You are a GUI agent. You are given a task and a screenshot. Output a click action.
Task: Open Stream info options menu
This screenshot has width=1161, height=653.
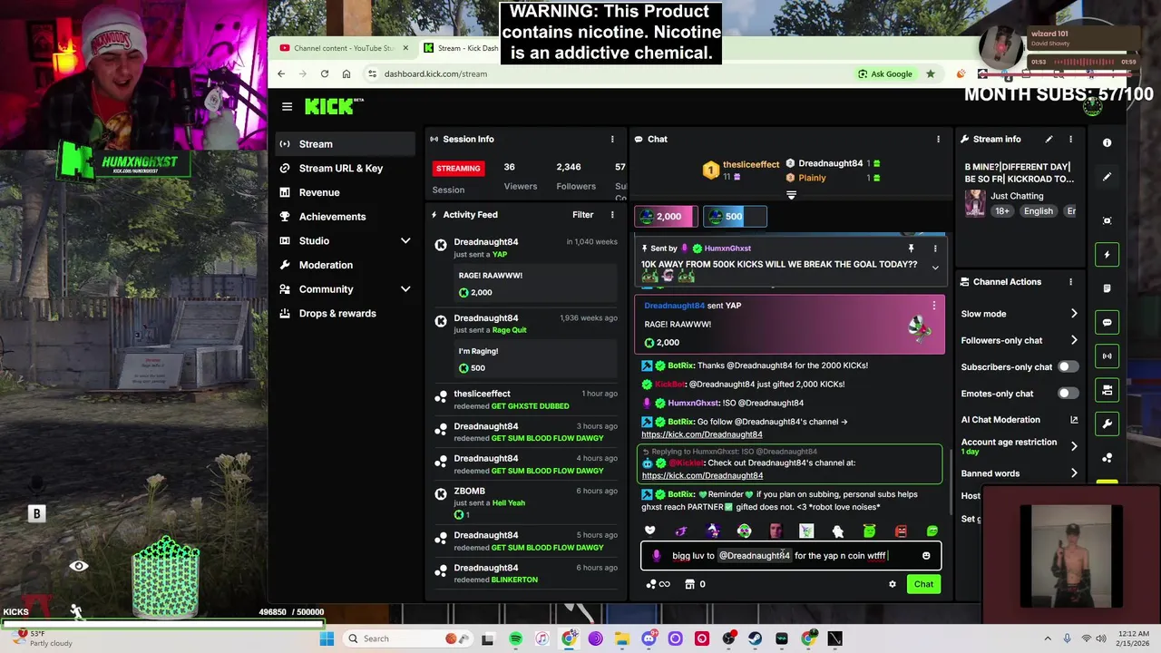pos(1070,139)
